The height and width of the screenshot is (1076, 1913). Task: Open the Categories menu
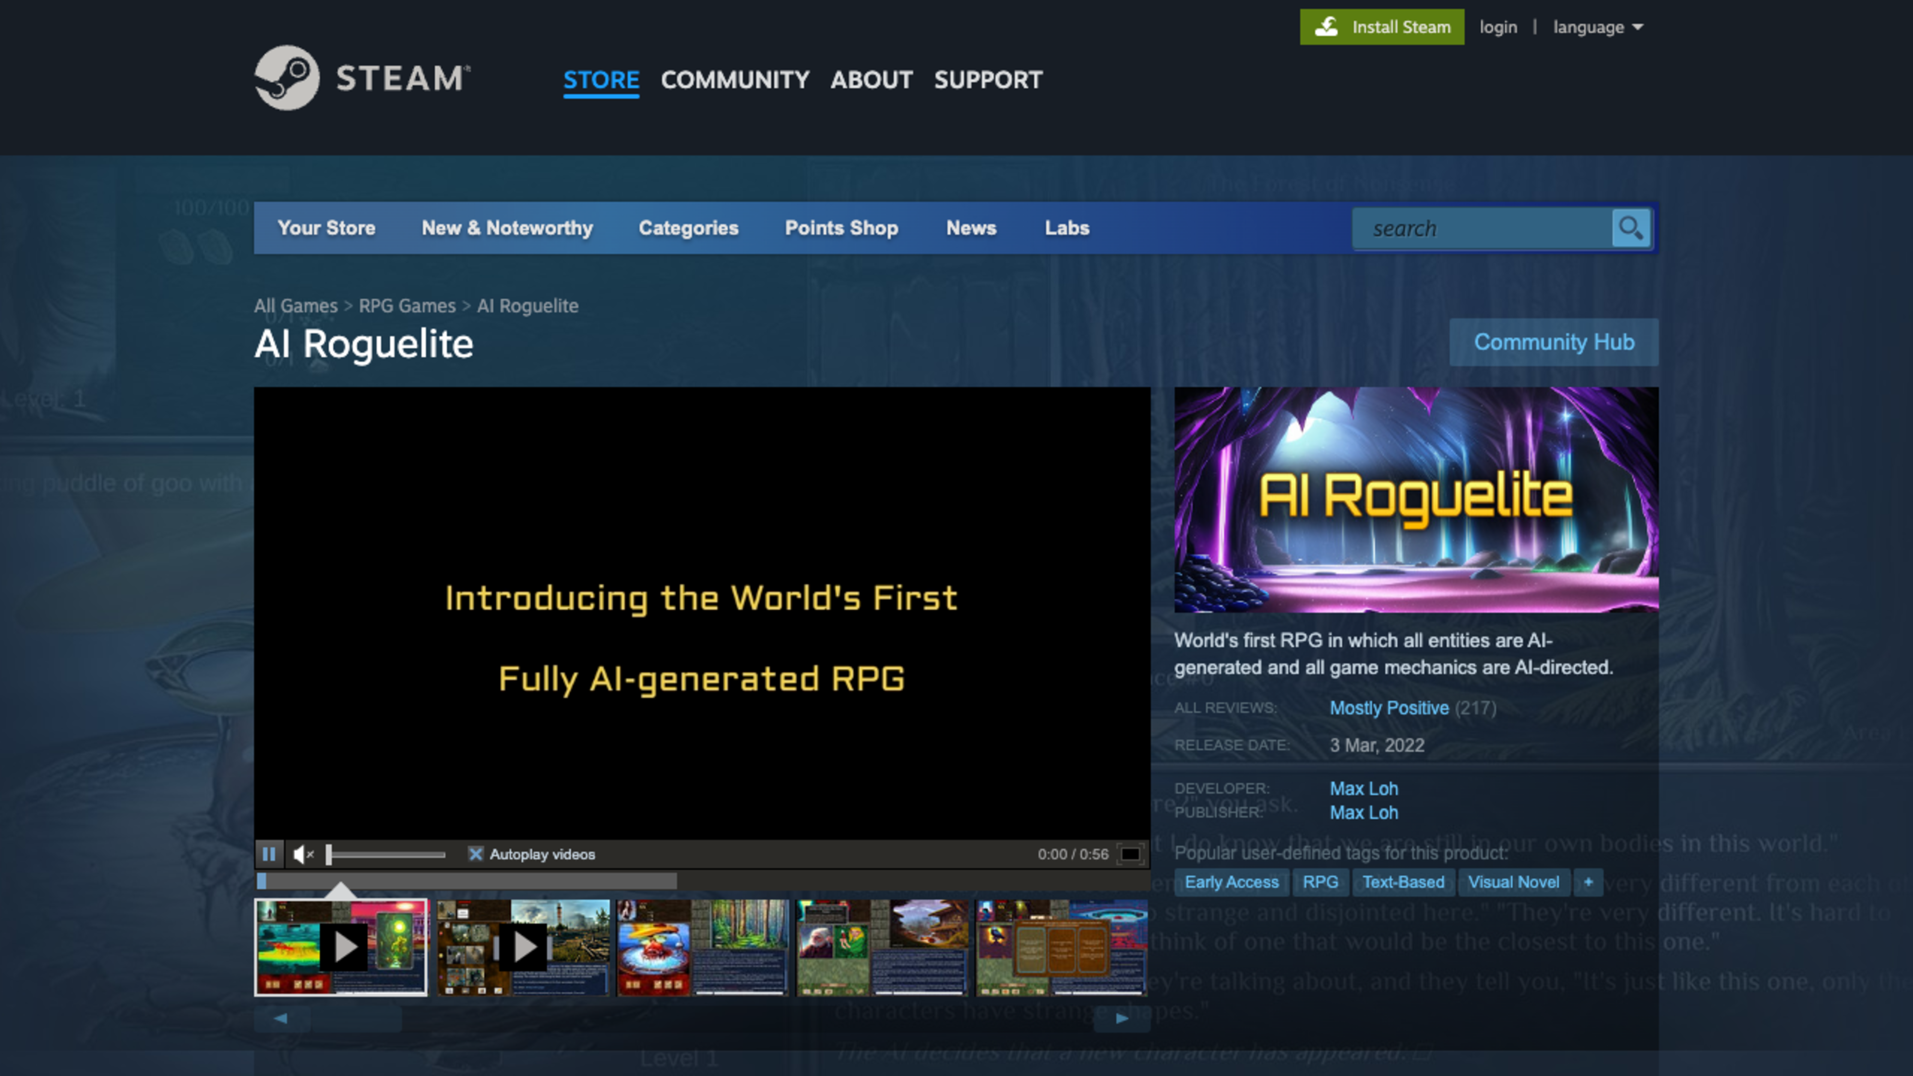coord(688,228)
